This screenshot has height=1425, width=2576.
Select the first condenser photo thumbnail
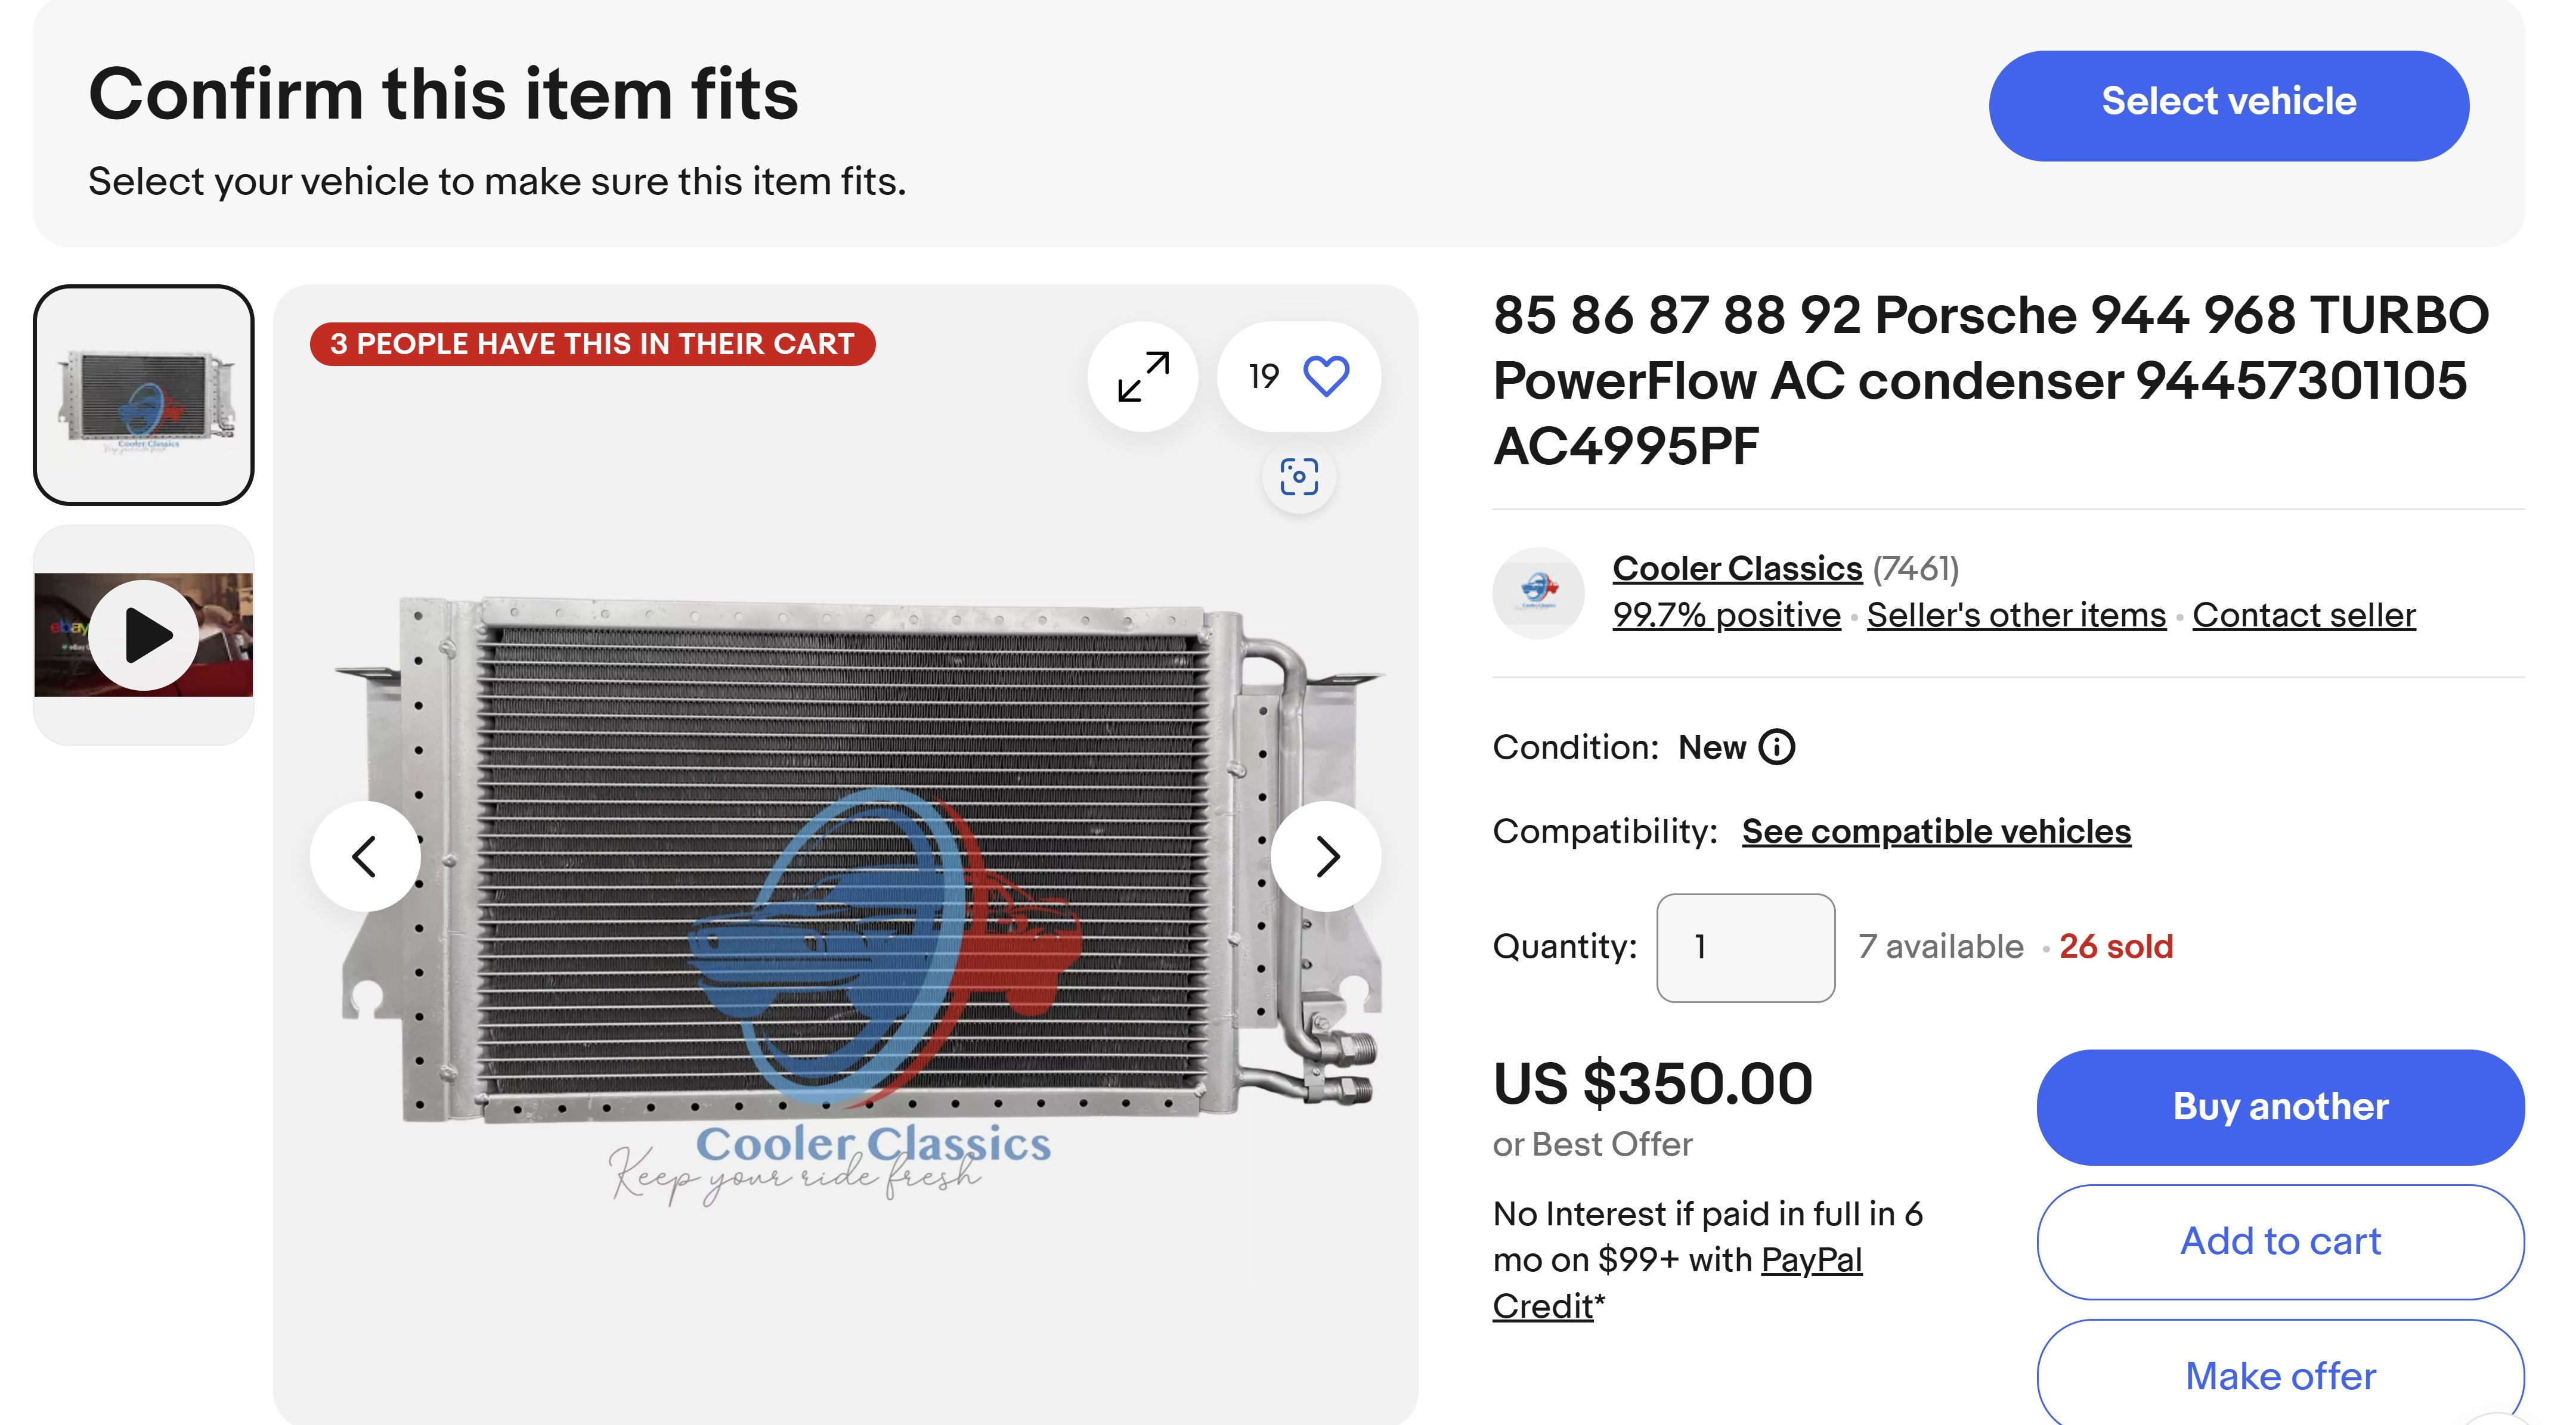pos(144,395)
